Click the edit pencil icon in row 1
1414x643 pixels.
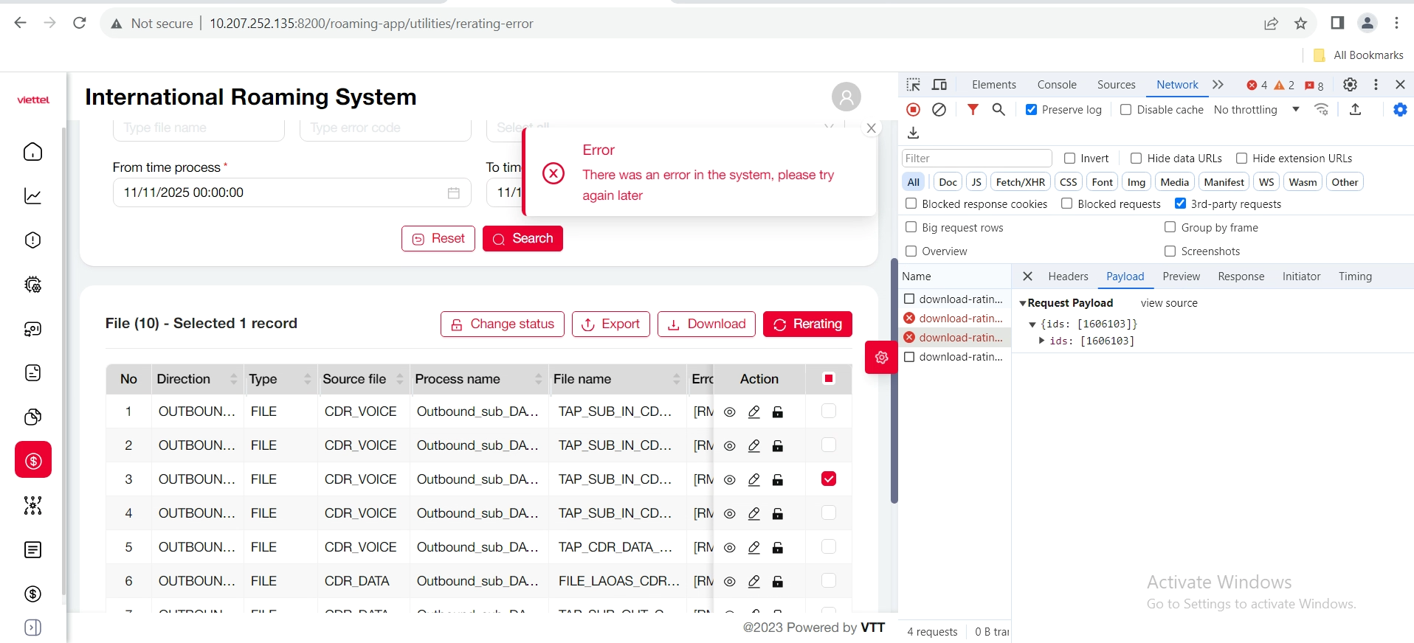click(753, 412)
